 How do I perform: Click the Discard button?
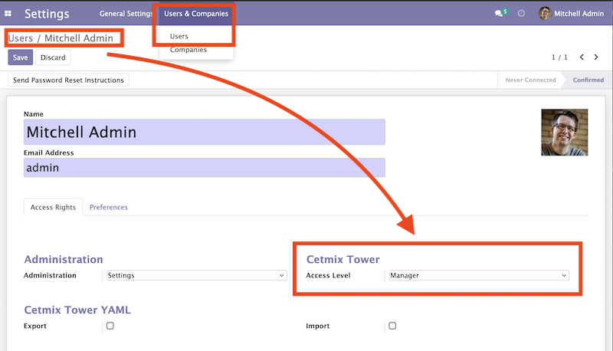click(x=53, y=57)
